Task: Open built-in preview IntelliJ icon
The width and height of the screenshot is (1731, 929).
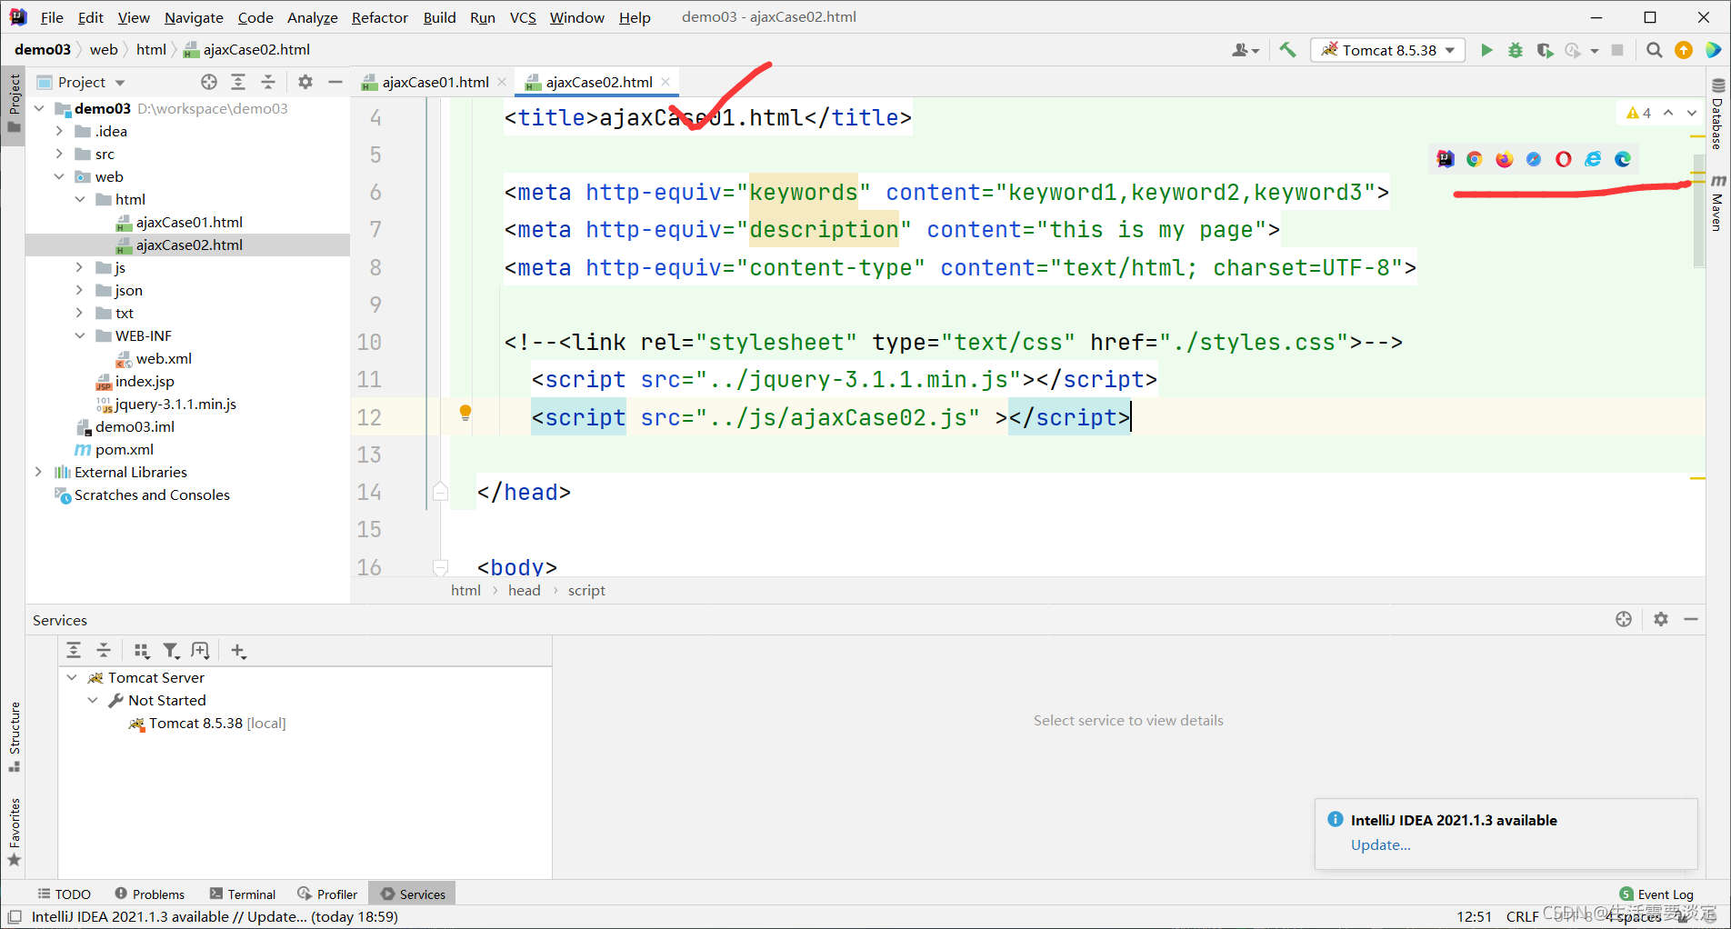Action: [1446, 159]
